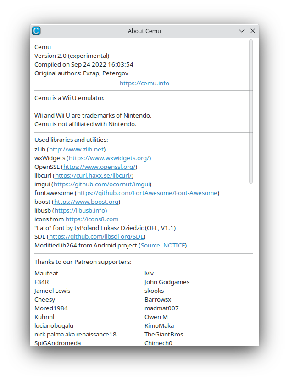Expand the window shade chevron control
The image size is (289, 381).
tap(242, 31)
